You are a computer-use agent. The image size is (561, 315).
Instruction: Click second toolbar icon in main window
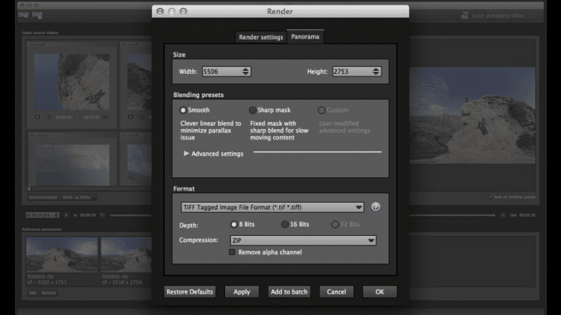point(37,15)
